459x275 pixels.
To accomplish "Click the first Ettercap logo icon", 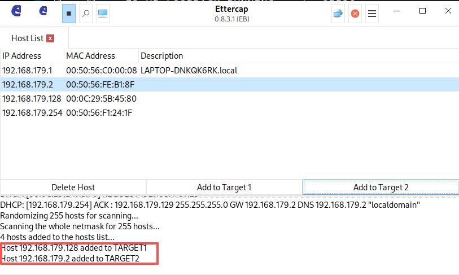I will [16, 11].
